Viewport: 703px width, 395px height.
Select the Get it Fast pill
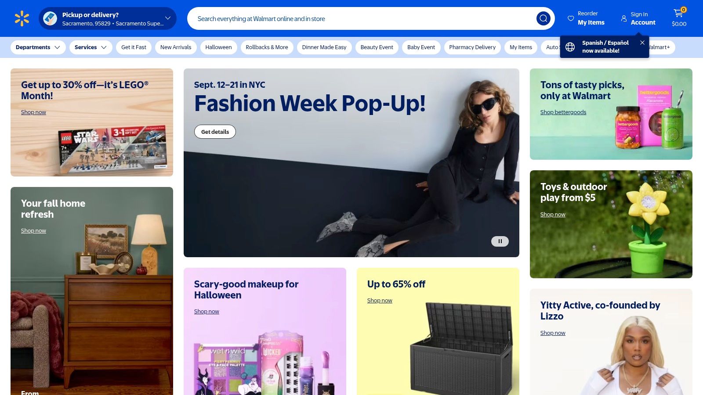pyautogui.click(x=134, y=47)
